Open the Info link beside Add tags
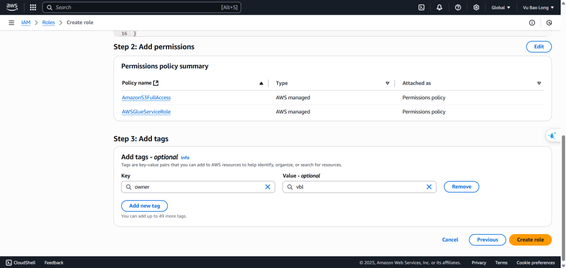The width and height of the screenshot is (566, 268). tap(185, 158)
